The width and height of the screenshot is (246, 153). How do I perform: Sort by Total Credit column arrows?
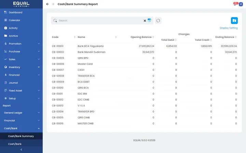tap(211, 40)
